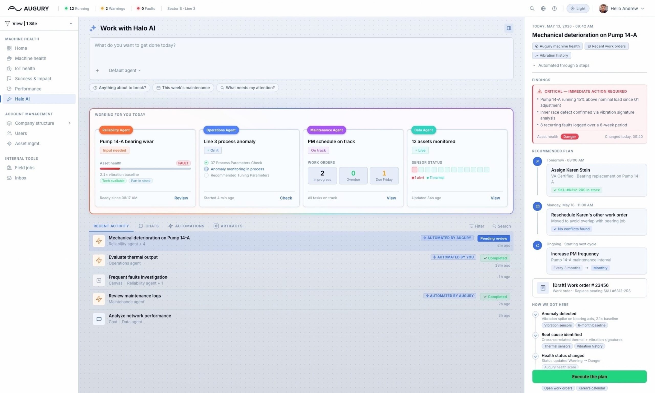The image size is (655, 393).
Task: Switch to the Automations tab
Action: (x=186, y=226)
